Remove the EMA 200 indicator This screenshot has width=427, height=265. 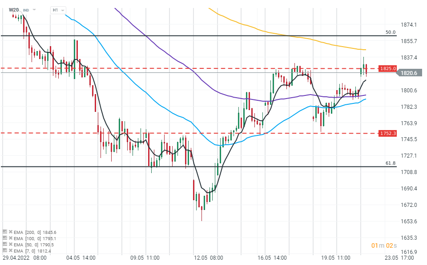pos(11,232)
